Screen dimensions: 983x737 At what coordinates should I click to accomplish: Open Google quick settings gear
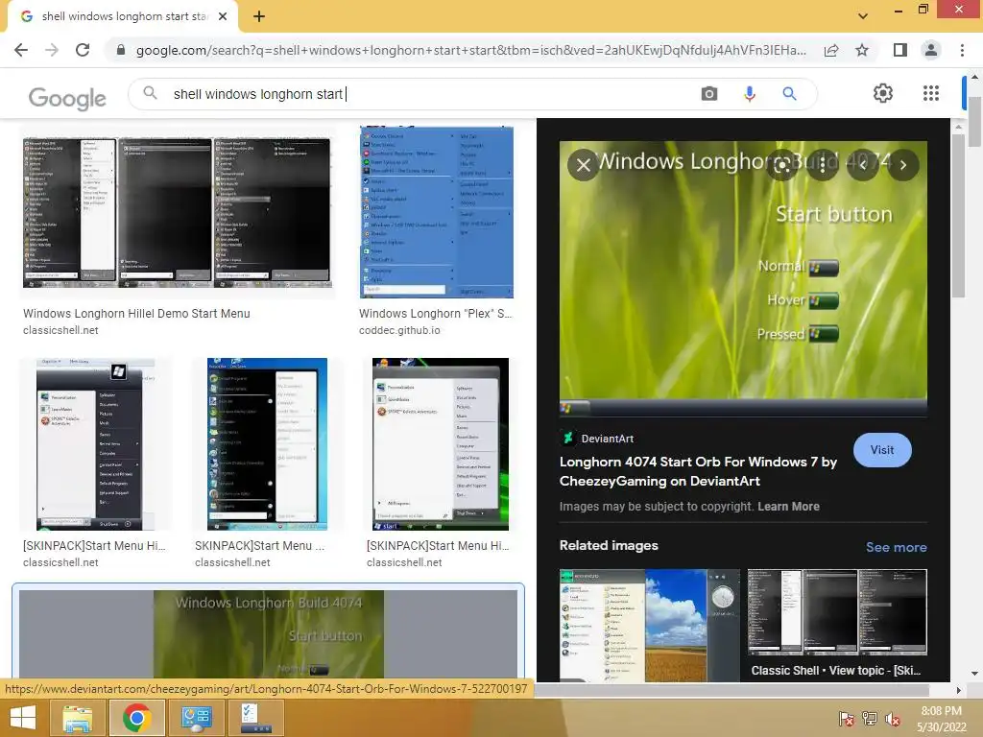pyautogui.click(x=883, y=93)
